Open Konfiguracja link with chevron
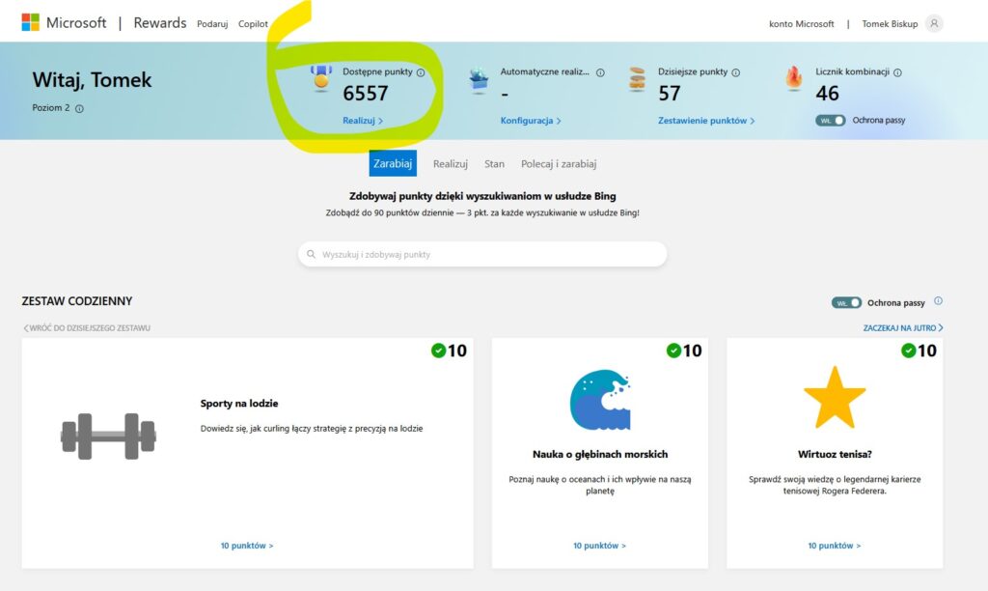The image size is (988, 591). coord(531,121)
